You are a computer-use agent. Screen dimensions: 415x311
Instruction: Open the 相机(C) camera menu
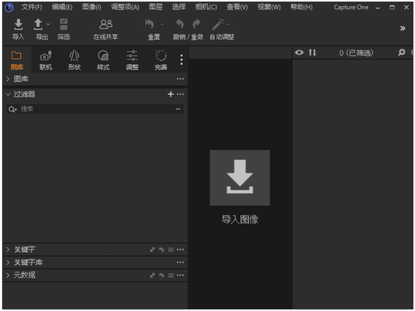click(206, 7)
